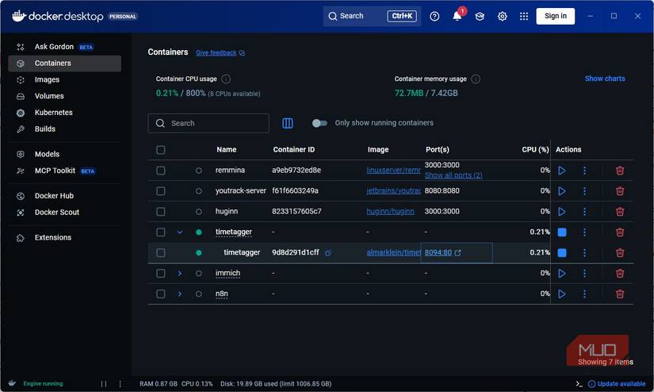This screenshot has height=392, width=654.
Task: Check the youtrack-server row checkbox
Action: click(161, 190)
